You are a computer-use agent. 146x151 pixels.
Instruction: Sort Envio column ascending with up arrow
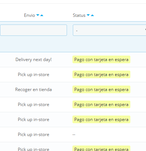coord(42,15)
